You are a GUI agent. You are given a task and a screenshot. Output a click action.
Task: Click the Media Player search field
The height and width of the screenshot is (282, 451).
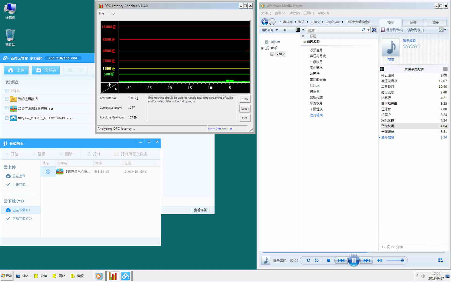(334, 30)
